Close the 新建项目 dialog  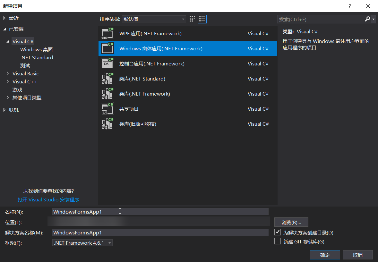click(x=368, y=6)
